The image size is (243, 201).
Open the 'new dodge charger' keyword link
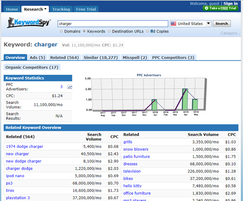pyautogui.click(x=24, y=161)
